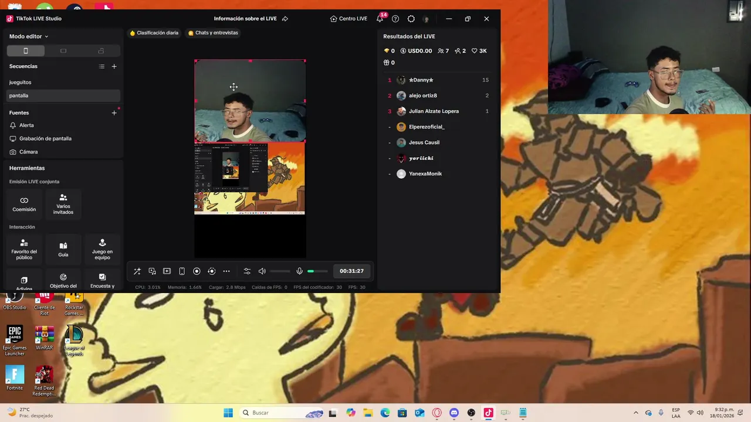Viewport: 751px width, 422px height.
Task: Select viewer ★Danny★ in ranking
Action: click(x=438, y=80)
